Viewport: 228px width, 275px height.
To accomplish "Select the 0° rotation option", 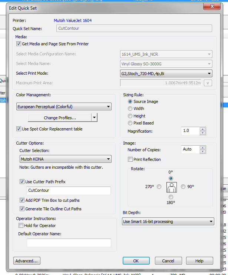I will point(171,178).
